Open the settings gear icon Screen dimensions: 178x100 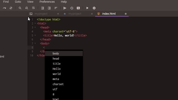[x=94, y=8]
